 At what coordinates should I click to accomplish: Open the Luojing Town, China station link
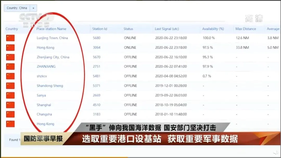coord(52,38)
